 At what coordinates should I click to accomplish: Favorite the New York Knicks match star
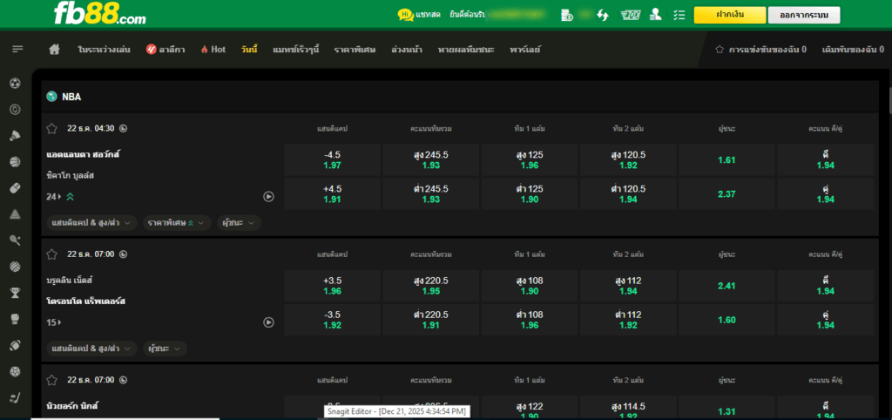[51, 380]
